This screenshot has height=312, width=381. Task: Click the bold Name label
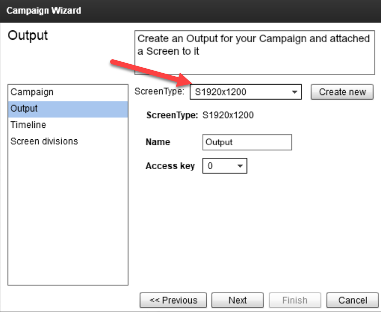coord(157,142)
